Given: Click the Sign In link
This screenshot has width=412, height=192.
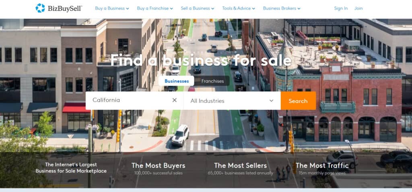Looking at the screenshot, I should click(x=341, y=8).
